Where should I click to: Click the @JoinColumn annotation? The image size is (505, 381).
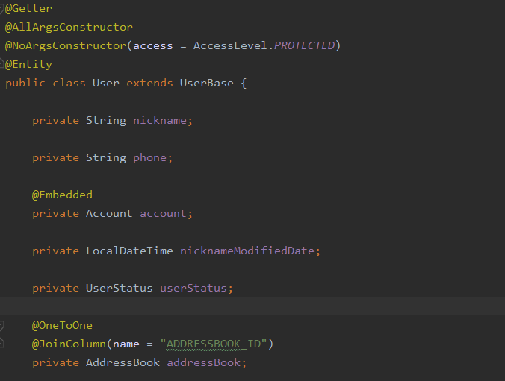click(x=69, y=344)
